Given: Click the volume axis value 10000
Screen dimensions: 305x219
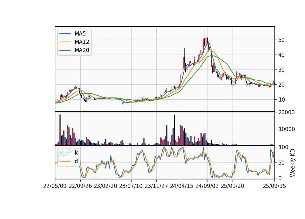Looking at the screenshot, I should point(287,129).
